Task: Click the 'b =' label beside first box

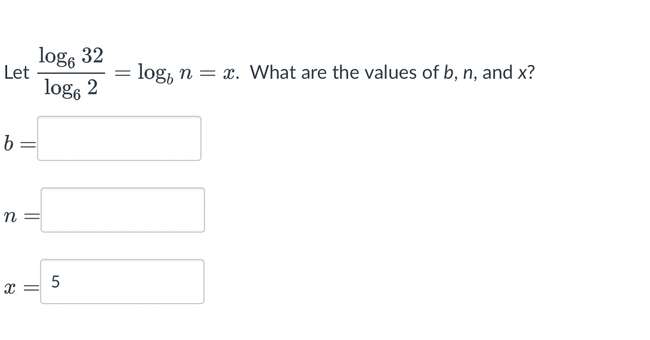Action: (20, 144)
